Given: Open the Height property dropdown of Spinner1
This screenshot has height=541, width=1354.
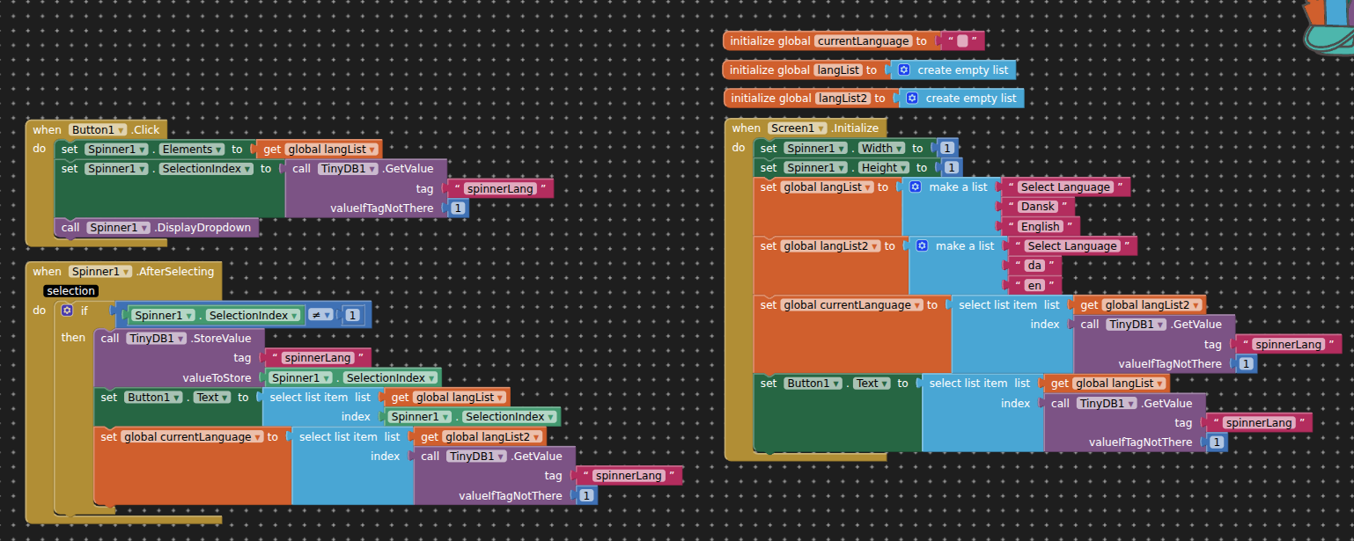Looking at the screenshot, I should [883, 168].
